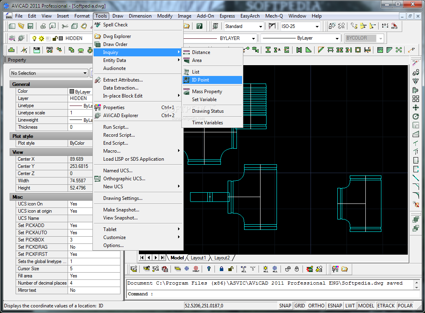Click Extract Attributes... menu entry
The height and width of the screenshot is (313, 425).
[138, 80]
